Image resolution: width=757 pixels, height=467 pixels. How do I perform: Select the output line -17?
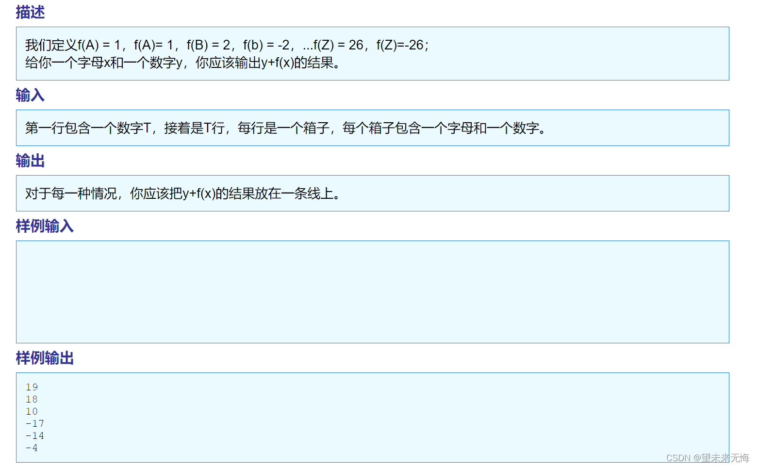pos(34,423)
